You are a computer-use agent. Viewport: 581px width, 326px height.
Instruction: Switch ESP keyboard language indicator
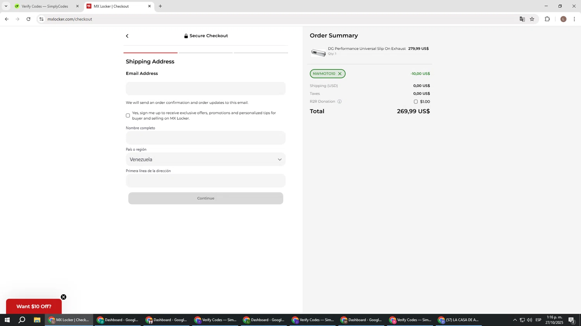[538, 320]
